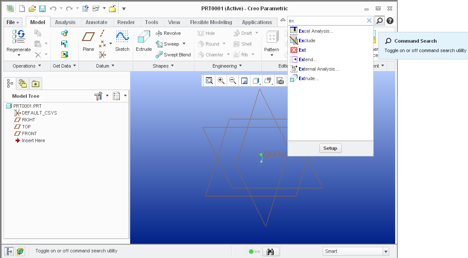
Task: Open the Sweep dropdown arrow
Action: pyautogui.click(x=184, y=44)
